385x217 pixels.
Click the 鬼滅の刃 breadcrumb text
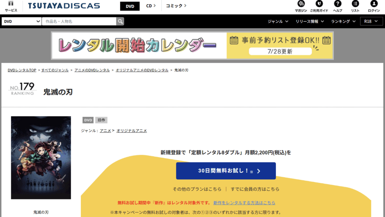181,70
